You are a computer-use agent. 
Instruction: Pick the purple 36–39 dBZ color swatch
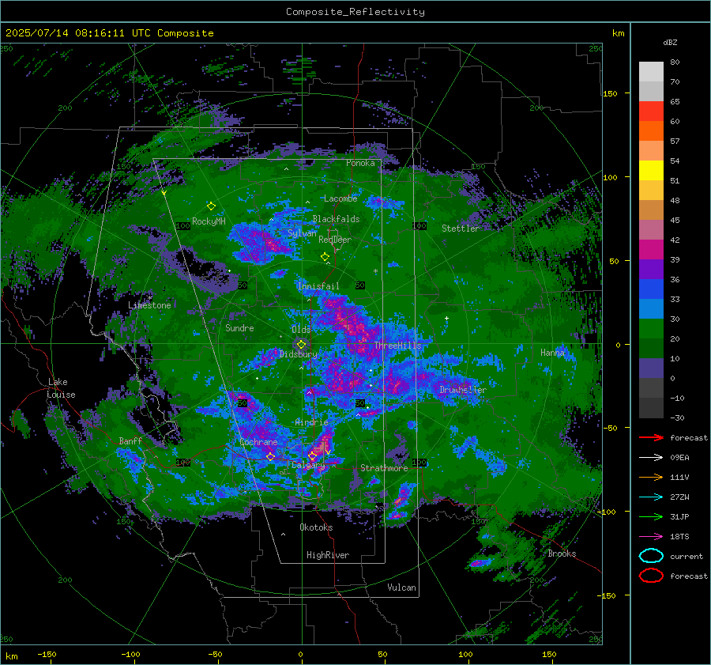651,269
